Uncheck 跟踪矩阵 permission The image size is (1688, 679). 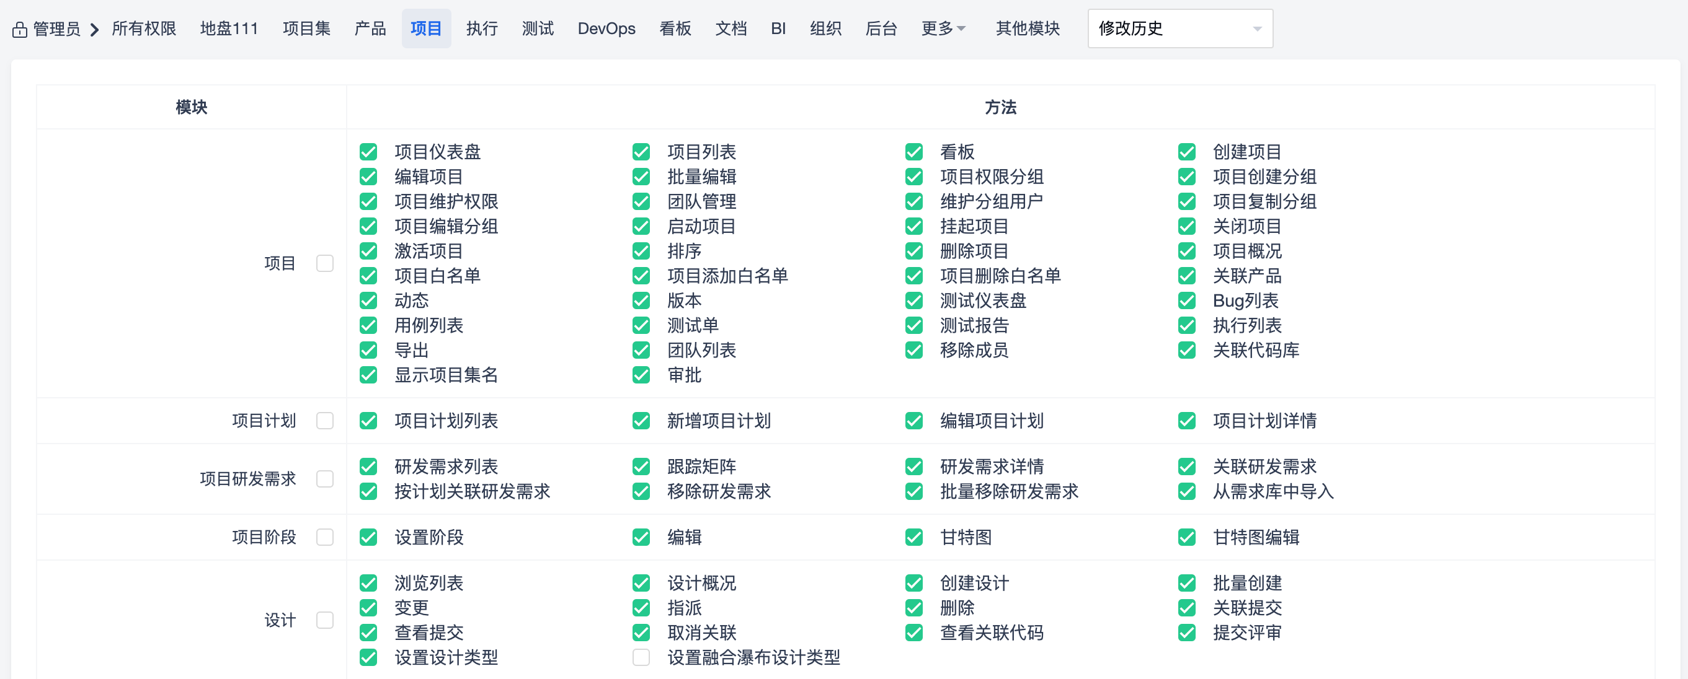(641, 467)
